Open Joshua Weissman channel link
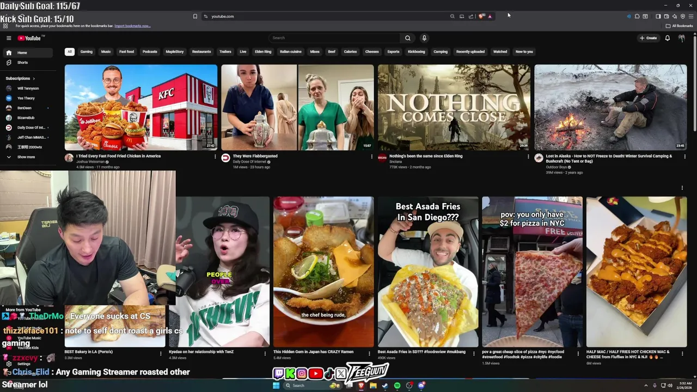This screenshot has height=392, width=697. [90, 162]
